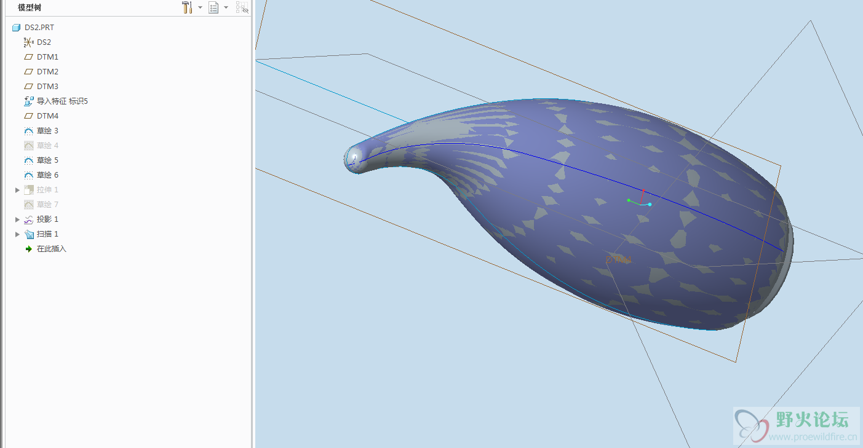
Task: Click the 草绘 3 sketch icon
Action: tap(28, 131)
